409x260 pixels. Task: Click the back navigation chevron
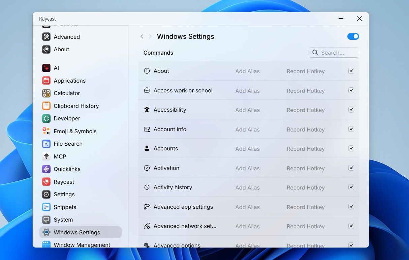[x=142, y=36]
